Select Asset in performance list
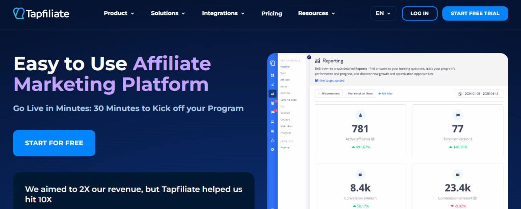The height and width of the screenshot is (209, 521). pyautogui.click(x=284, y=86)
